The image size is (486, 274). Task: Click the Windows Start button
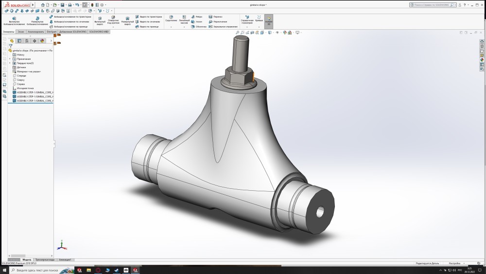[x=4, y=270]
